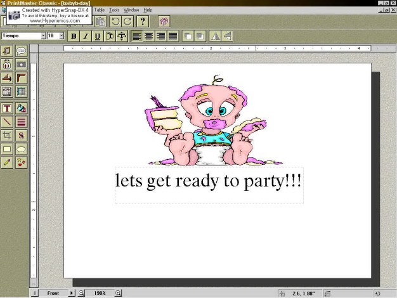Open the question mark help button

pyautogui.click(x=143, y=22)
